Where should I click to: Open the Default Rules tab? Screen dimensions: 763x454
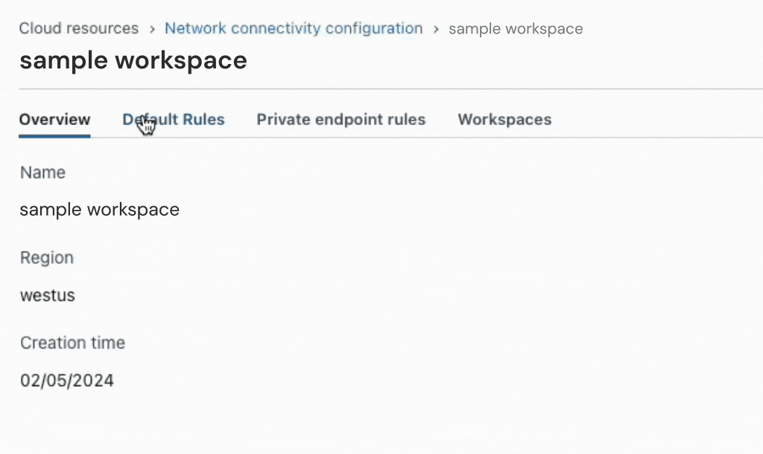(174, 120)
